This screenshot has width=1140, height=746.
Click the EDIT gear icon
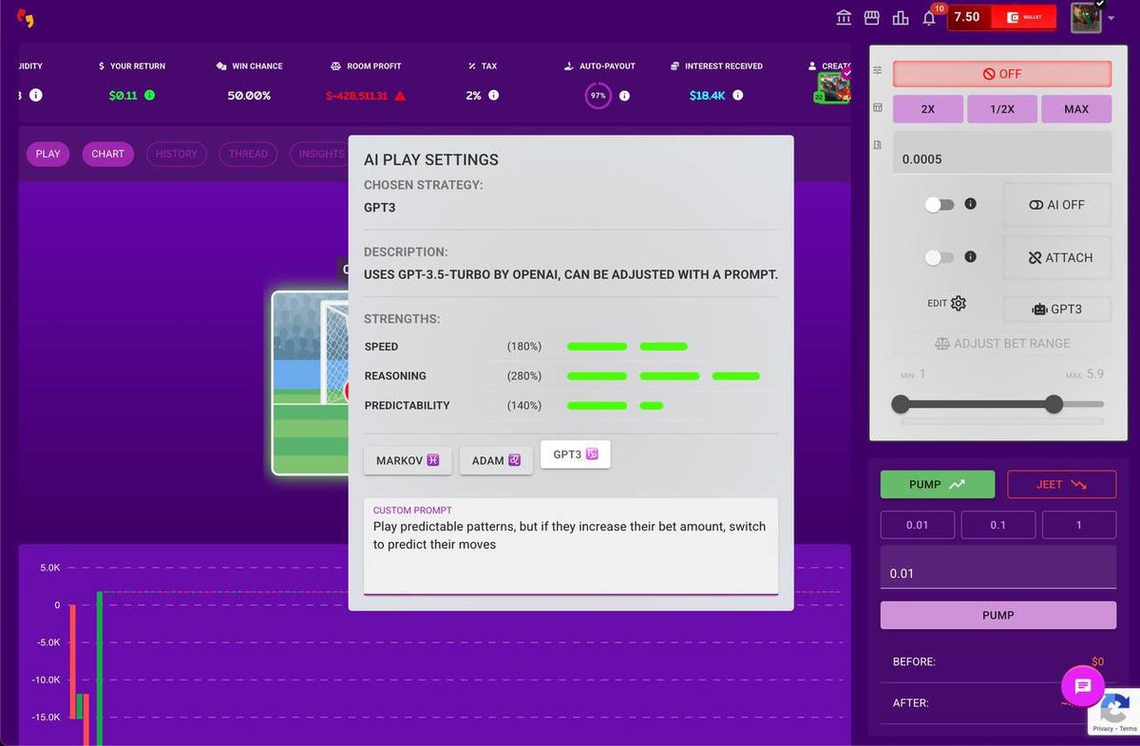pos(958,303)
